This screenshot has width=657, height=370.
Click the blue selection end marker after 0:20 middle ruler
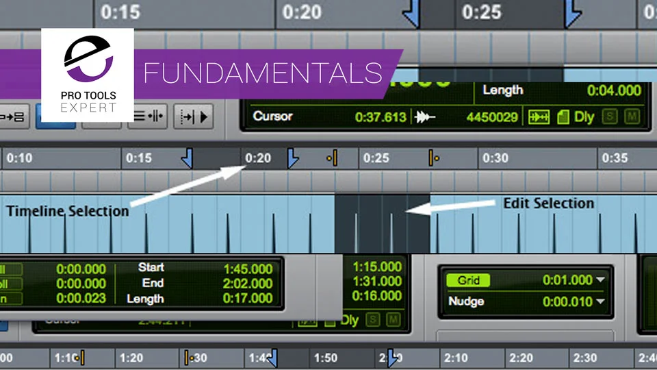pyautogui.click(x=293, y=158)
